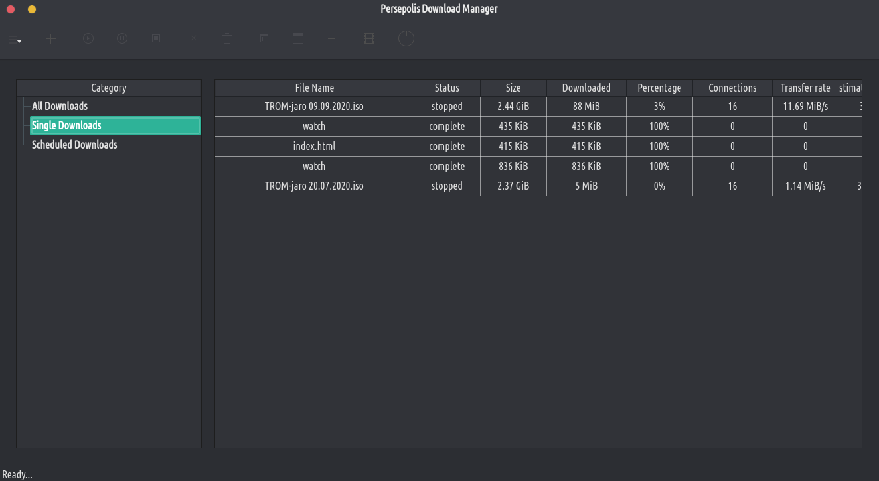Open the toolbar menu dropdown arrow

pyautogui.click(x=19, y=41)
